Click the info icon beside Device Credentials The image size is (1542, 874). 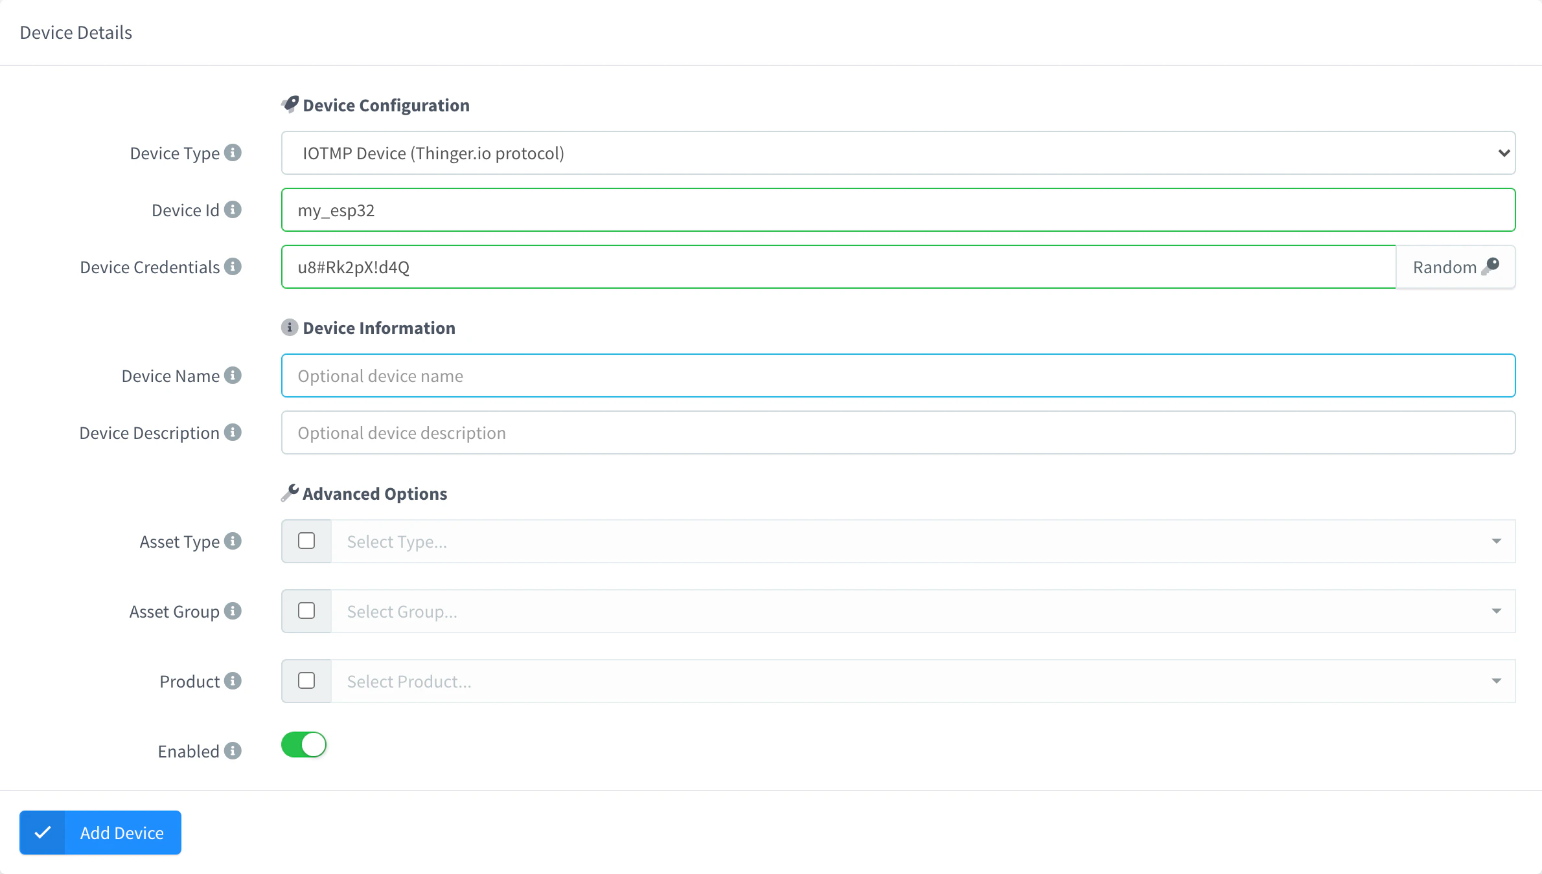coord(233,267)
